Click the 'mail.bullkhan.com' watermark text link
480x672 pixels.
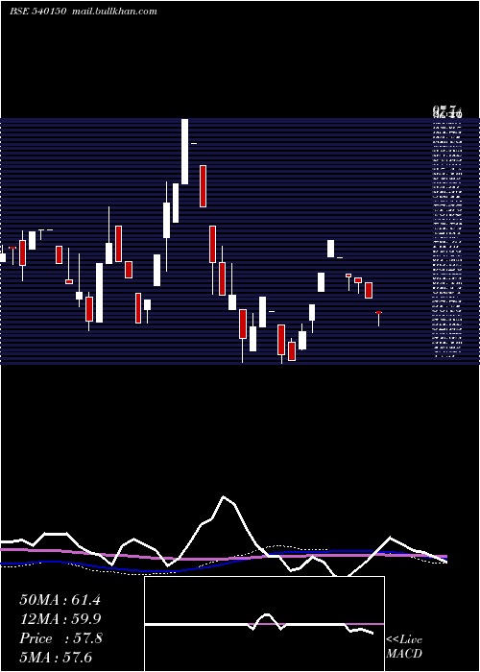[114, 12]
